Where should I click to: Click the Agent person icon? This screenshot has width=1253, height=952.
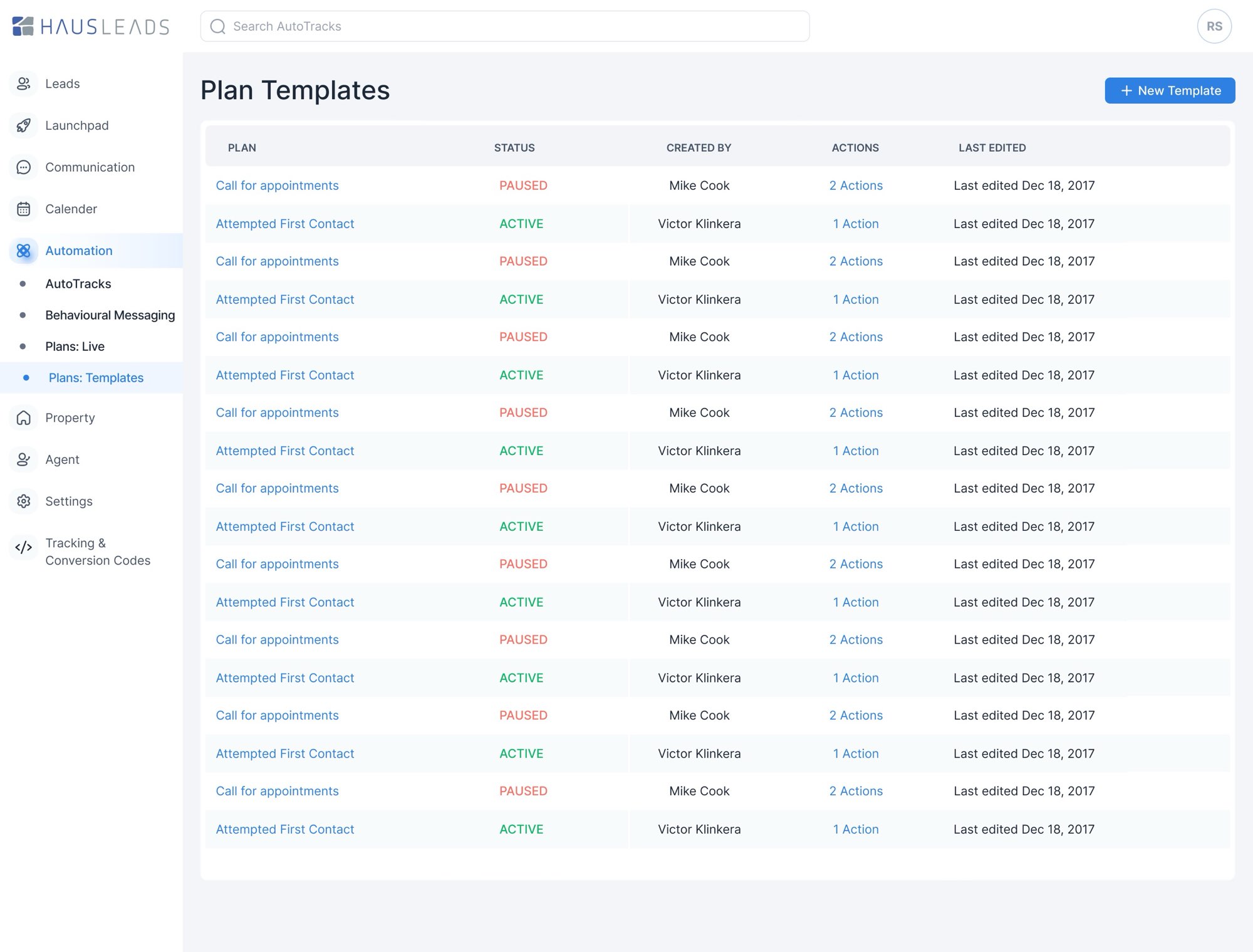tap(23, 459)
